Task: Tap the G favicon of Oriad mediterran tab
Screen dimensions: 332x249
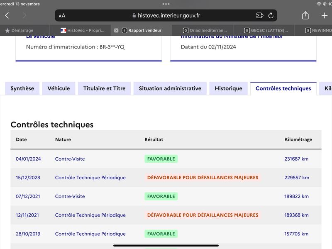Action: coord(186,30)
